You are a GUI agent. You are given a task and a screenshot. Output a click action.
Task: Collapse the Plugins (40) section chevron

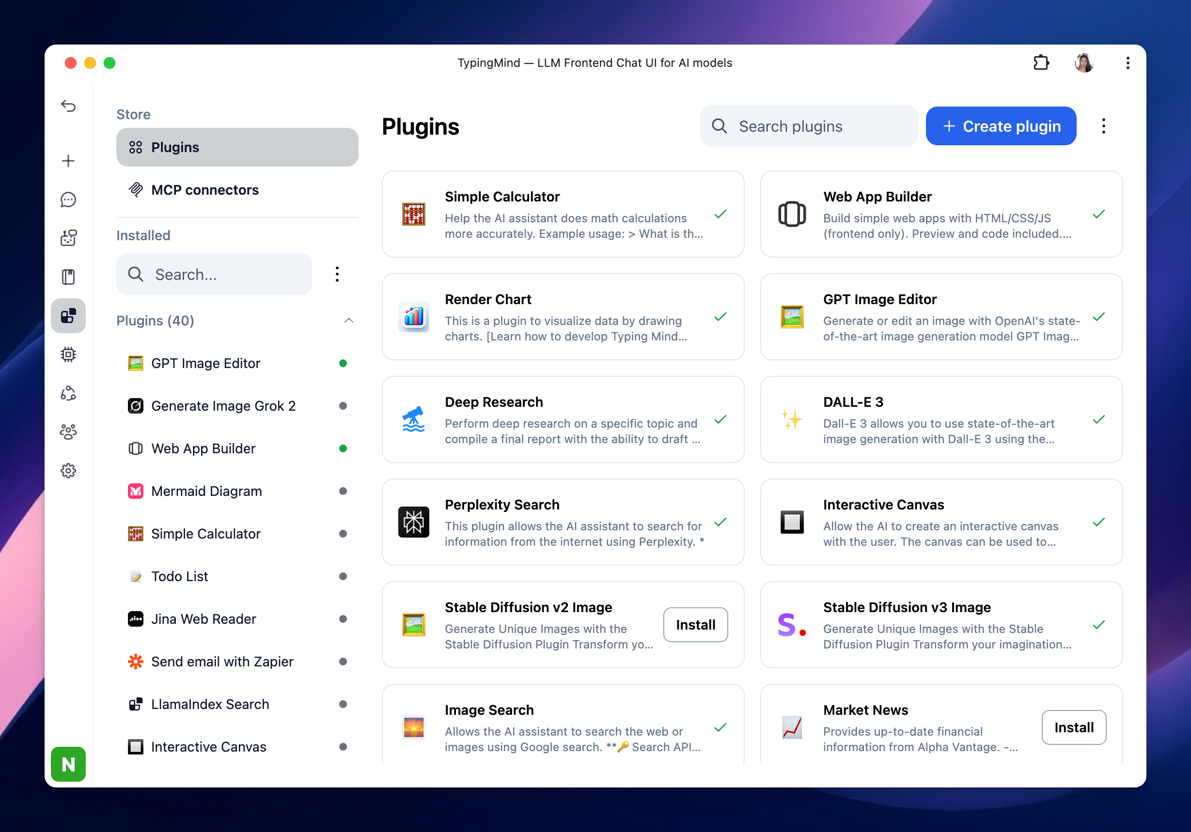pos(348,321)
